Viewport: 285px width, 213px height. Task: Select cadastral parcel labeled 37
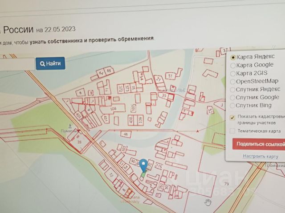225,51
